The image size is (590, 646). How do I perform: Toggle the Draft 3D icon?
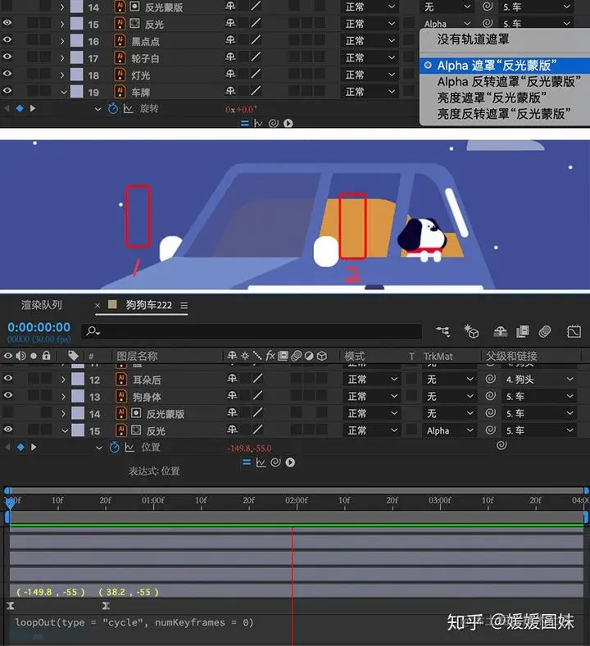[471, 331]
